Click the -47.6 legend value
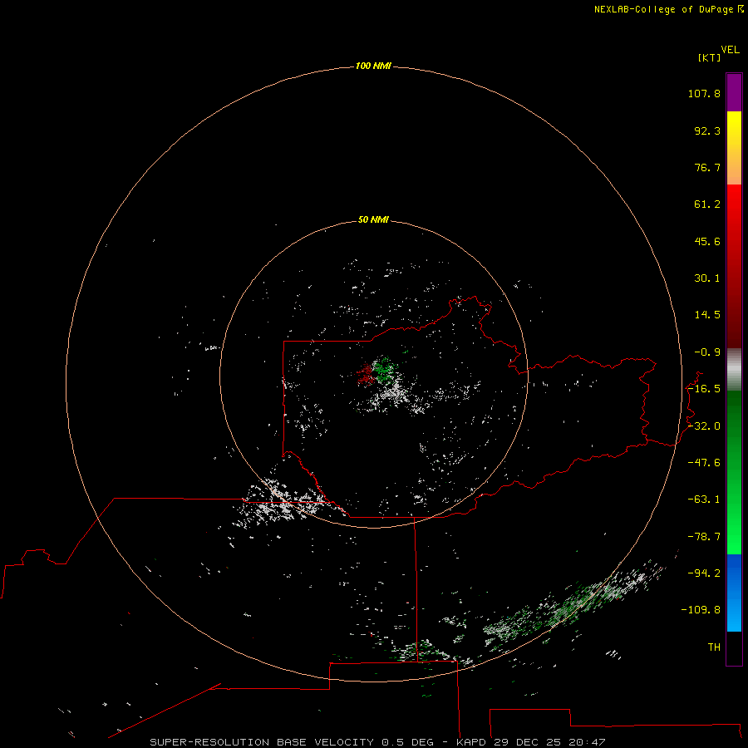 [x=704, y=463]
